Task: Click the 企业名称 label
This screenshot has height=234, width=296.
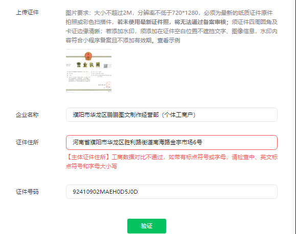Action: [x=27, y=115]
